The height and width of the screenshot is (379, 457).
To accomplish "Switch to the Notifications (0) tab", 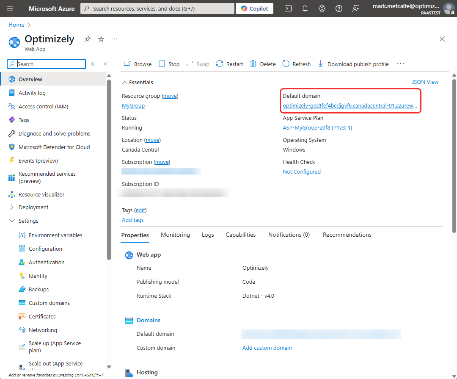I will 289,235.
